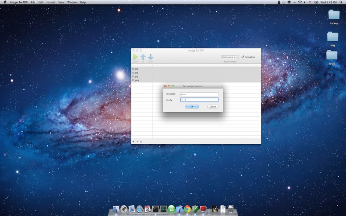
Task: Open Safari from the dock
Action: click(x=140, y=209)
